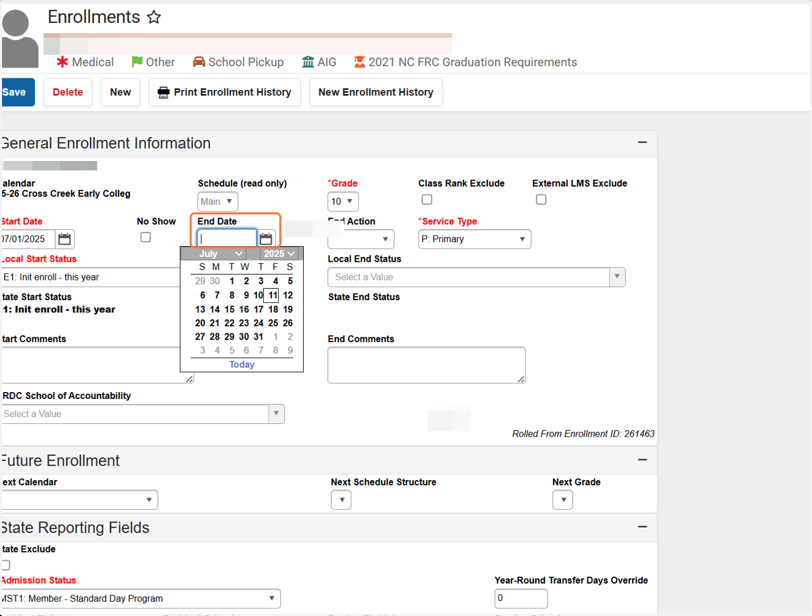The height and width of the screenshot is (616, 812).
Task: Click the End Comments text area
Action: coord(427,365)
